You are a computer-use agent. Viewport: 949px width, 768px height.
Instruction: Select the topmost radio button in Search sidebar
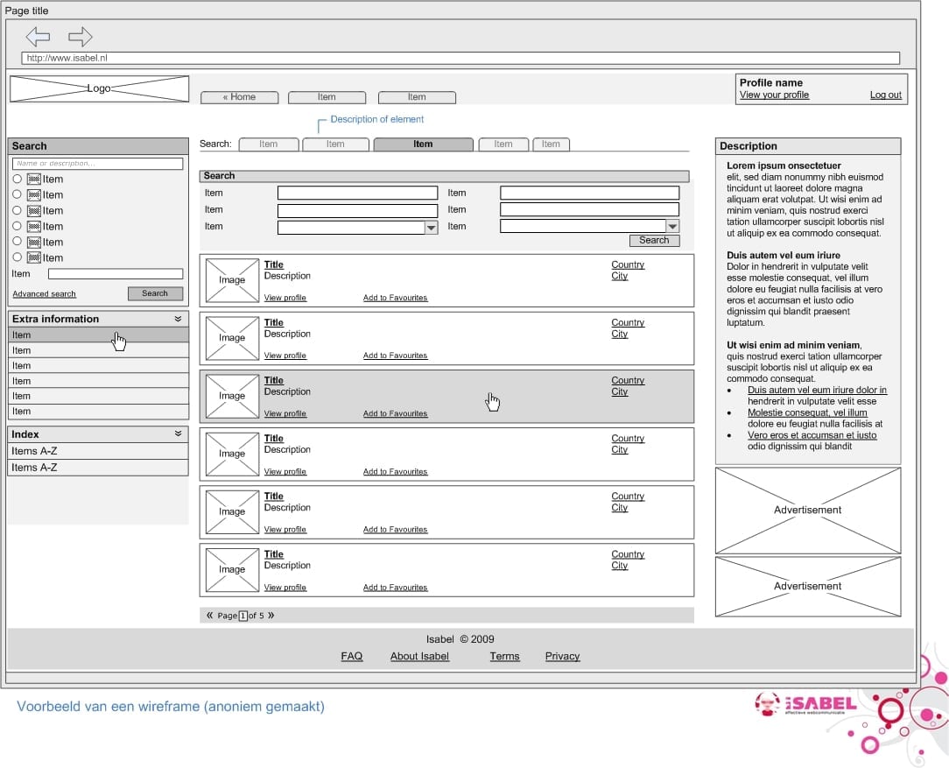(17, 180)
